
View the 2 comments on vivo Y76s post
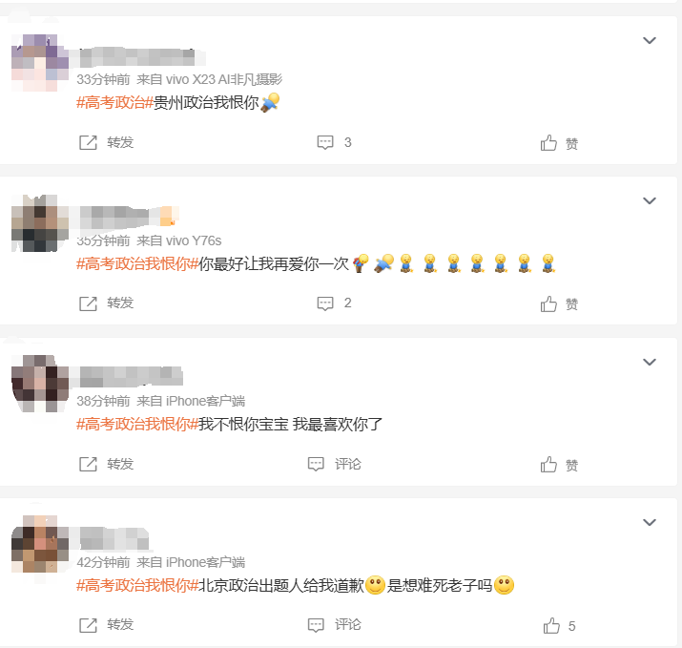334,303
